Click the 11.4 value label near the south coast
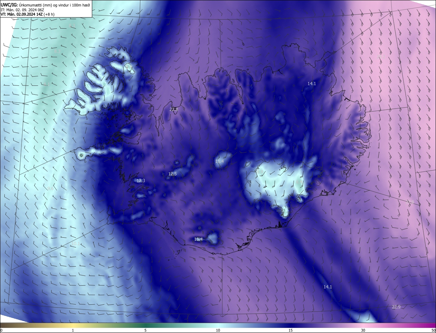436x333 pixels. (198, 239)
